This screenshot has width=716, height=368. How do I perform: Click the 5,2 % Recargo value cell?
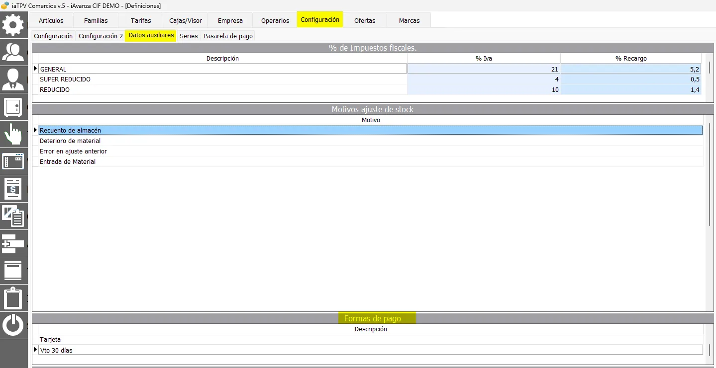tap(631, 69)
